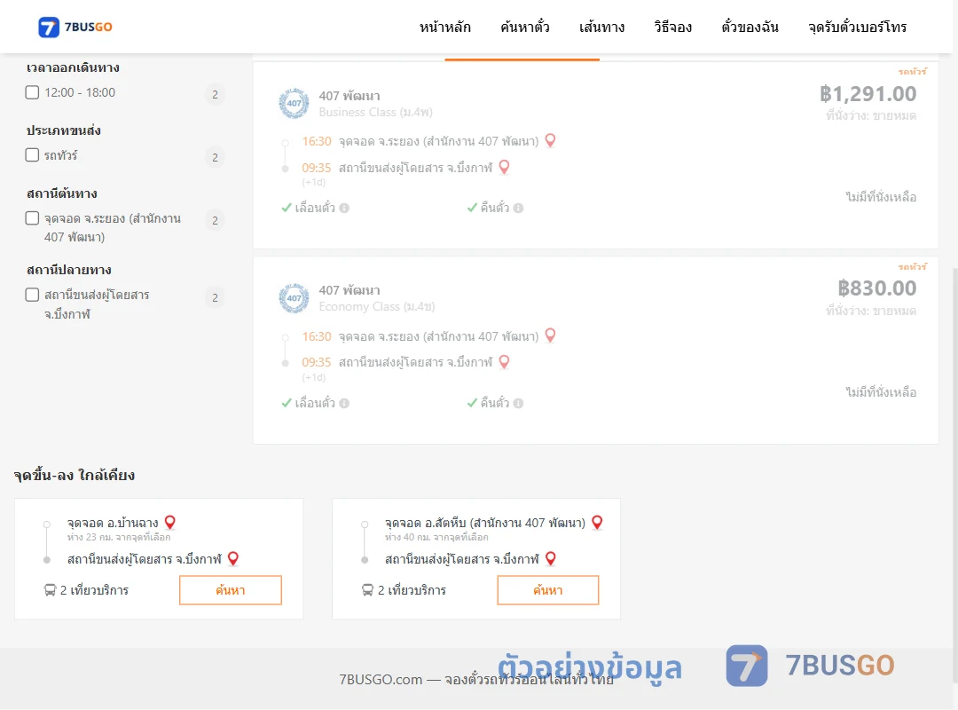Click the รถทัวร์ tag on the Business Class card
This screenshot has width=958, height=710.
pyautogui.click(x=912, y=72)
